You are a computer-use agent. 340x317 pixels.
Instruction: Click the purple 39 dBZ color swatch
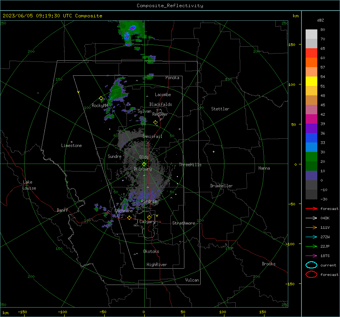(x=311, y=128)
